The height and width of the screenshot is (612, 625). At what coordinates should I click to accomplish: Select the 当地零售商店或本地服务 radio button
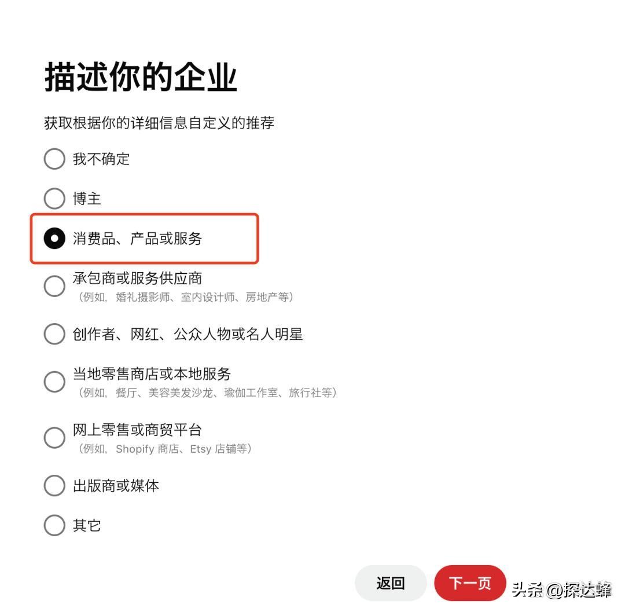pos(54,382)
